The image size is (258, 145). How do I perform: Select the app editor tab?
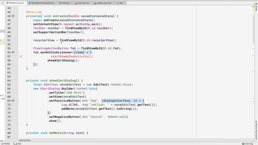(x=121, y=3)
